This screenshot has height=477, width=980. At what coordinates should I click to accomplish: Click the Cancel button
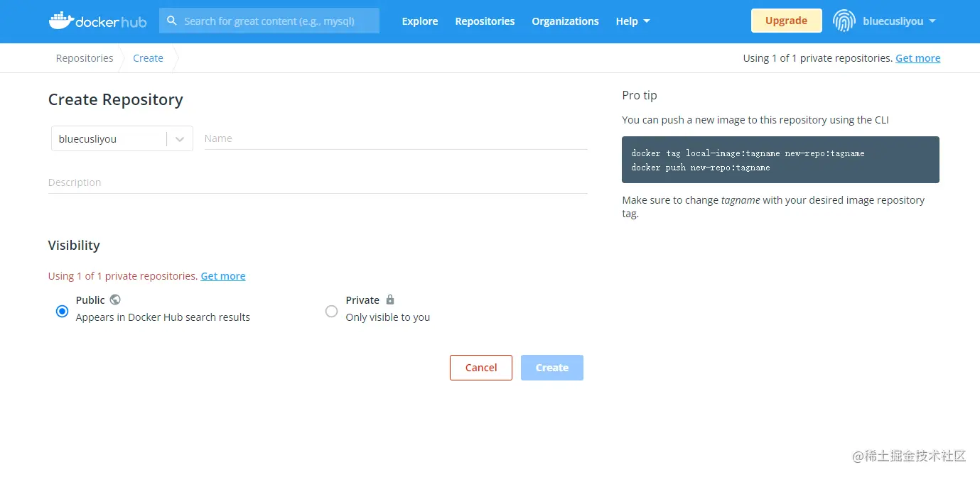click(481, 368)
